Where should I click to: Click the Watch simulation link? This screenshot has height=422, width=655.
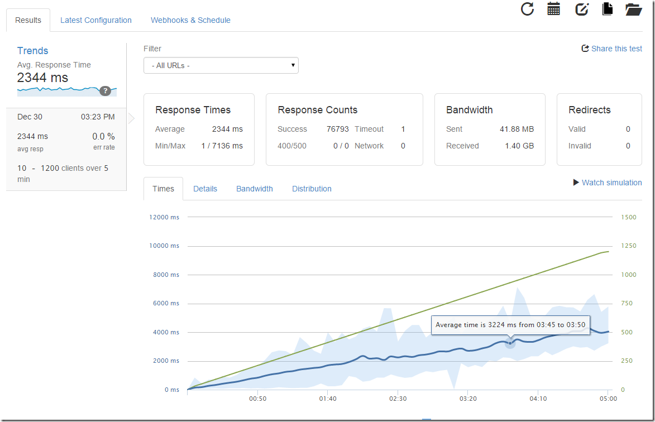(611, 183)
